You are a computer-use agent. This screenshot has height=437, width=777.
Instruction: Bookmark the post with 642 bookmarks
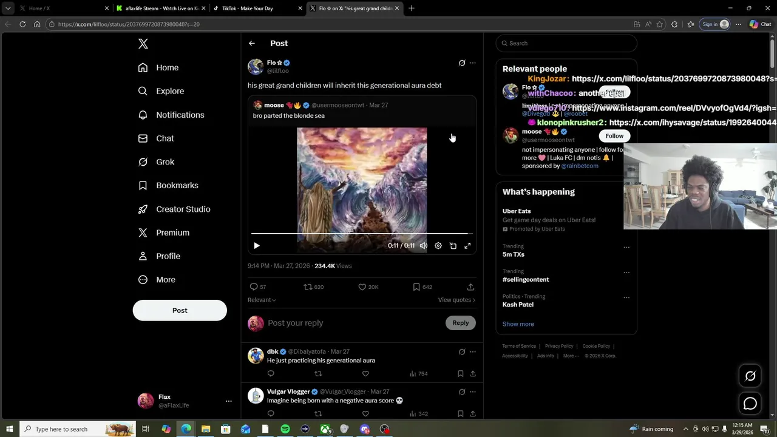(x=422, y=287)
